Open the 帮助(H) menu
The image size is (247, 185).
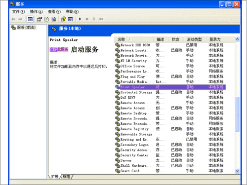click(x=72, y=12)
